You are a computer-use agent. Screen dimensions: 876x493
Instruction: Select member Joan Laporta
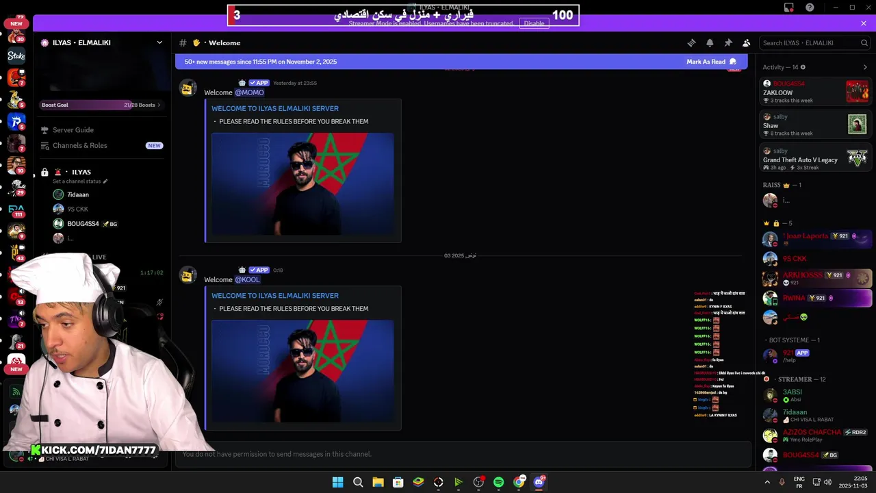(816, 239)
